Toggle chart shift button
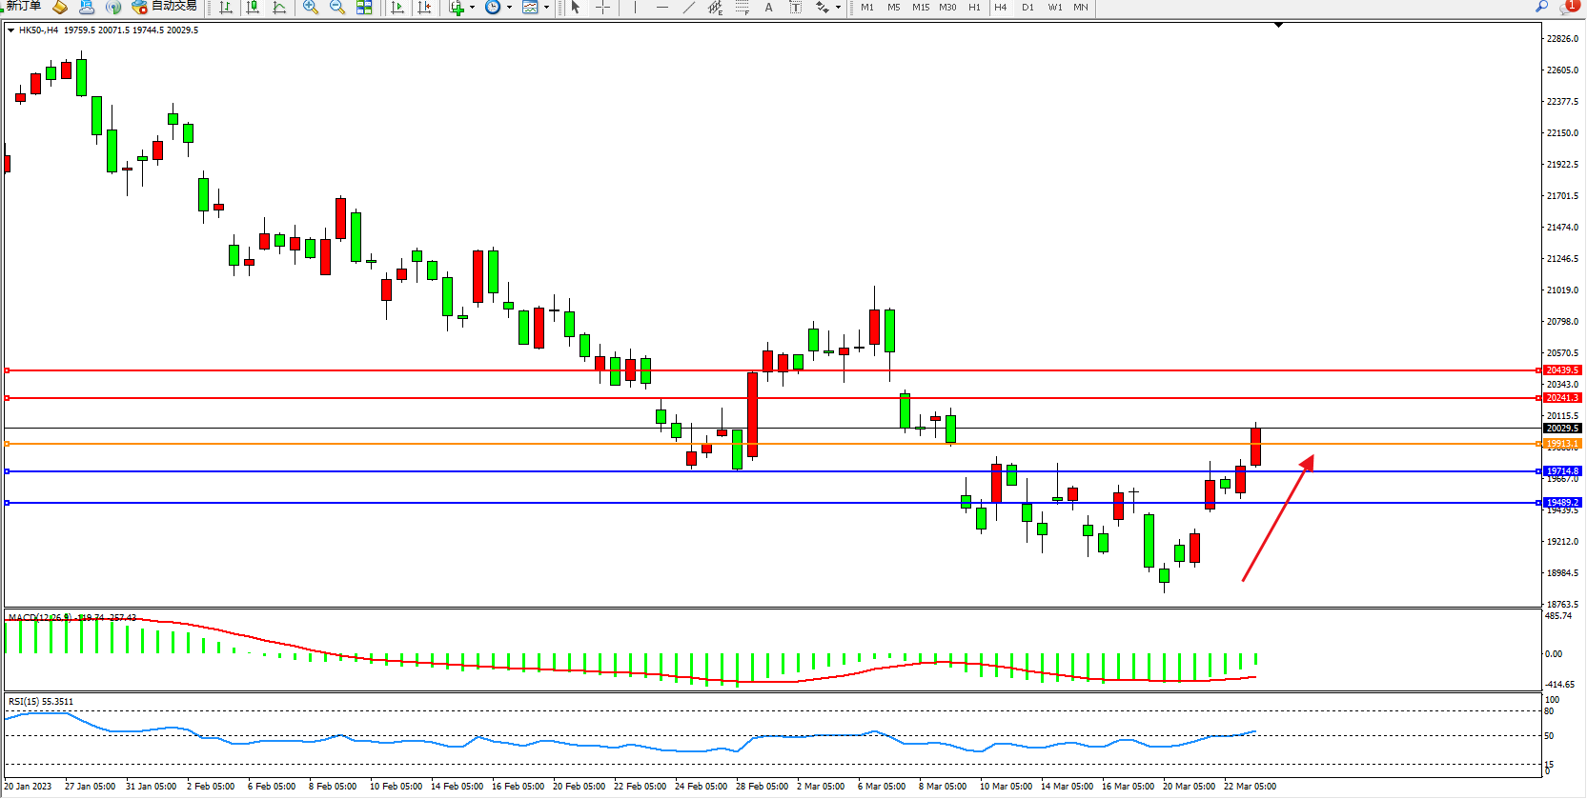This screenshot has width=1587, height=799. point(425,8)
